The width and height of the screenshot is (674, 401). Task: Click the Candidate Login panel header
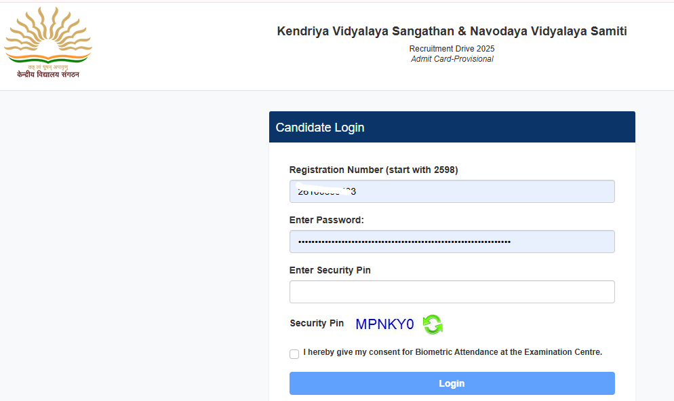(x=452, y=127)
